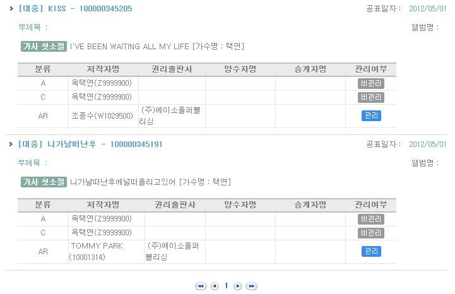455x294 pixels.
Task: Click 비관리 badge in KISS row C
Action: 371,97
